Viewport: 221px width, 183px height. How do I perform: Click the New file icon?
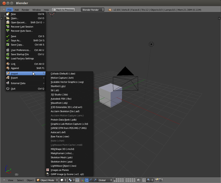8,14
